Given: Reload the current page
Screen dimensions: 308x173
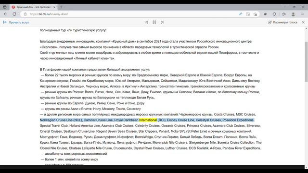Looking at the screenshot, I should pos(14,14).
